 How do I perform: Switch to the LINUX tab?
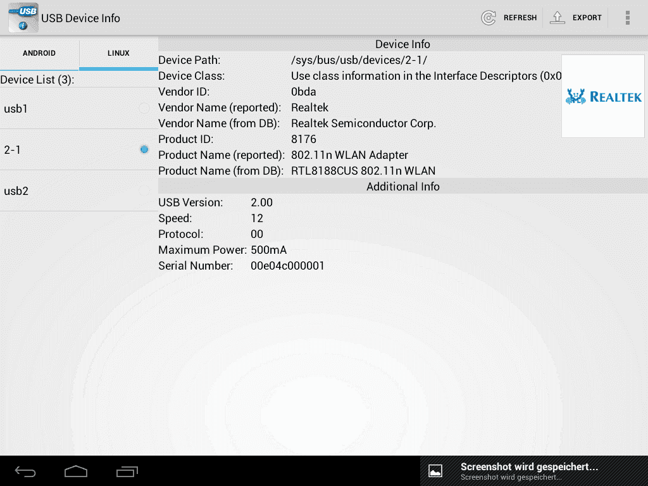pos(118,54)
